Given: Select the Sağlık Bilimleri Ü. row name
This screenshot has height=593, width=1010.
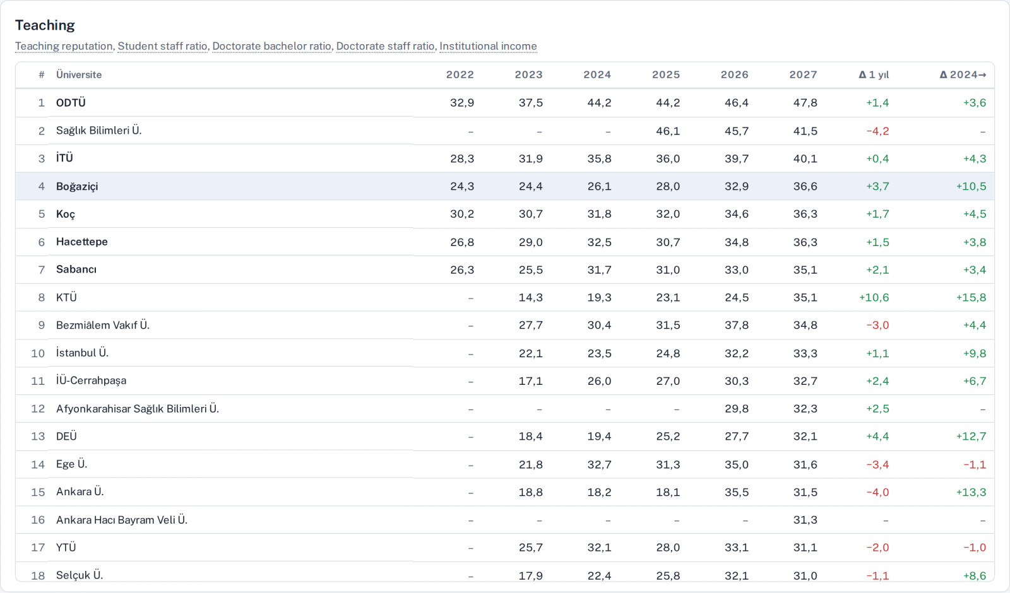Looking at the screenshot, I should [99, 131].
